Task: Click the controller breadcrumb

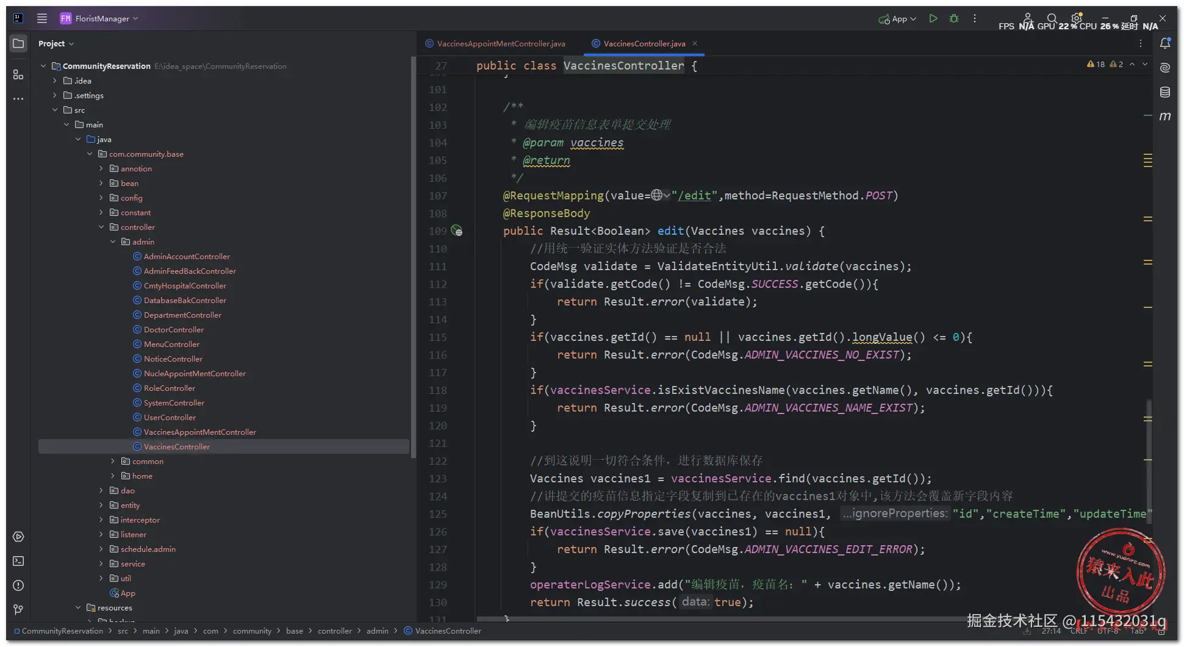Action: (334, 631)
